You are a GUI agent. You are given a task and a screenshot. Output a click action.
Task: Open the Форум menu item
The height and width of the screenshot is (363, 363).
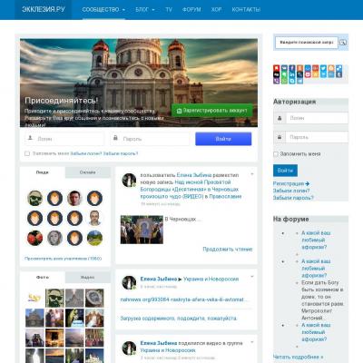pyautogui.click(x=191, y=10)
